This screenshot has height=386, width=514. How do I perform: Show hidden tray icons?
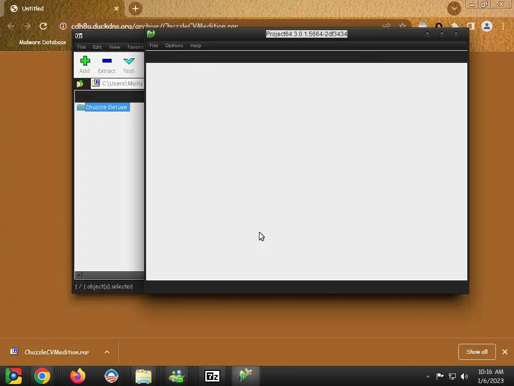[428, 376]
